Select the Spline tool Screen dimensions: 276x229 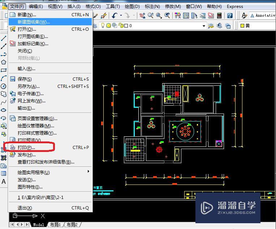pos(4,102)
